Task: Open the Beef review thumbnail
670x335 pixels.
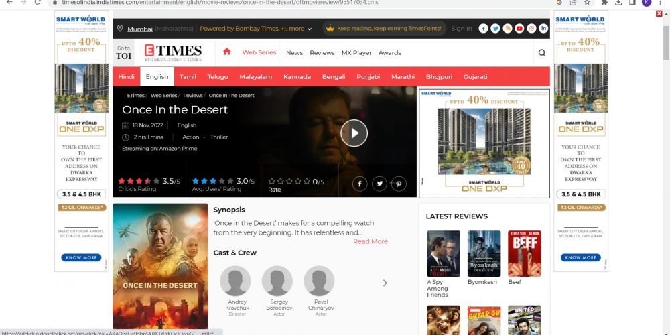Action: pyautogui.click(x=525, y=254)
